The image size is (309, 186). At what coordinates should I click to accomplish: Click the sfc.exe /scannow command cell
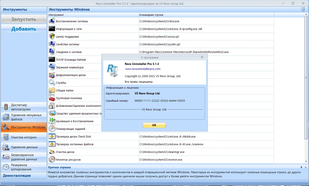point(206,144)
